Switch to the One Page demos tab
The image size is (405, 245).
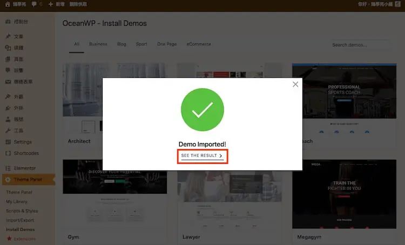tap(167, 44)
